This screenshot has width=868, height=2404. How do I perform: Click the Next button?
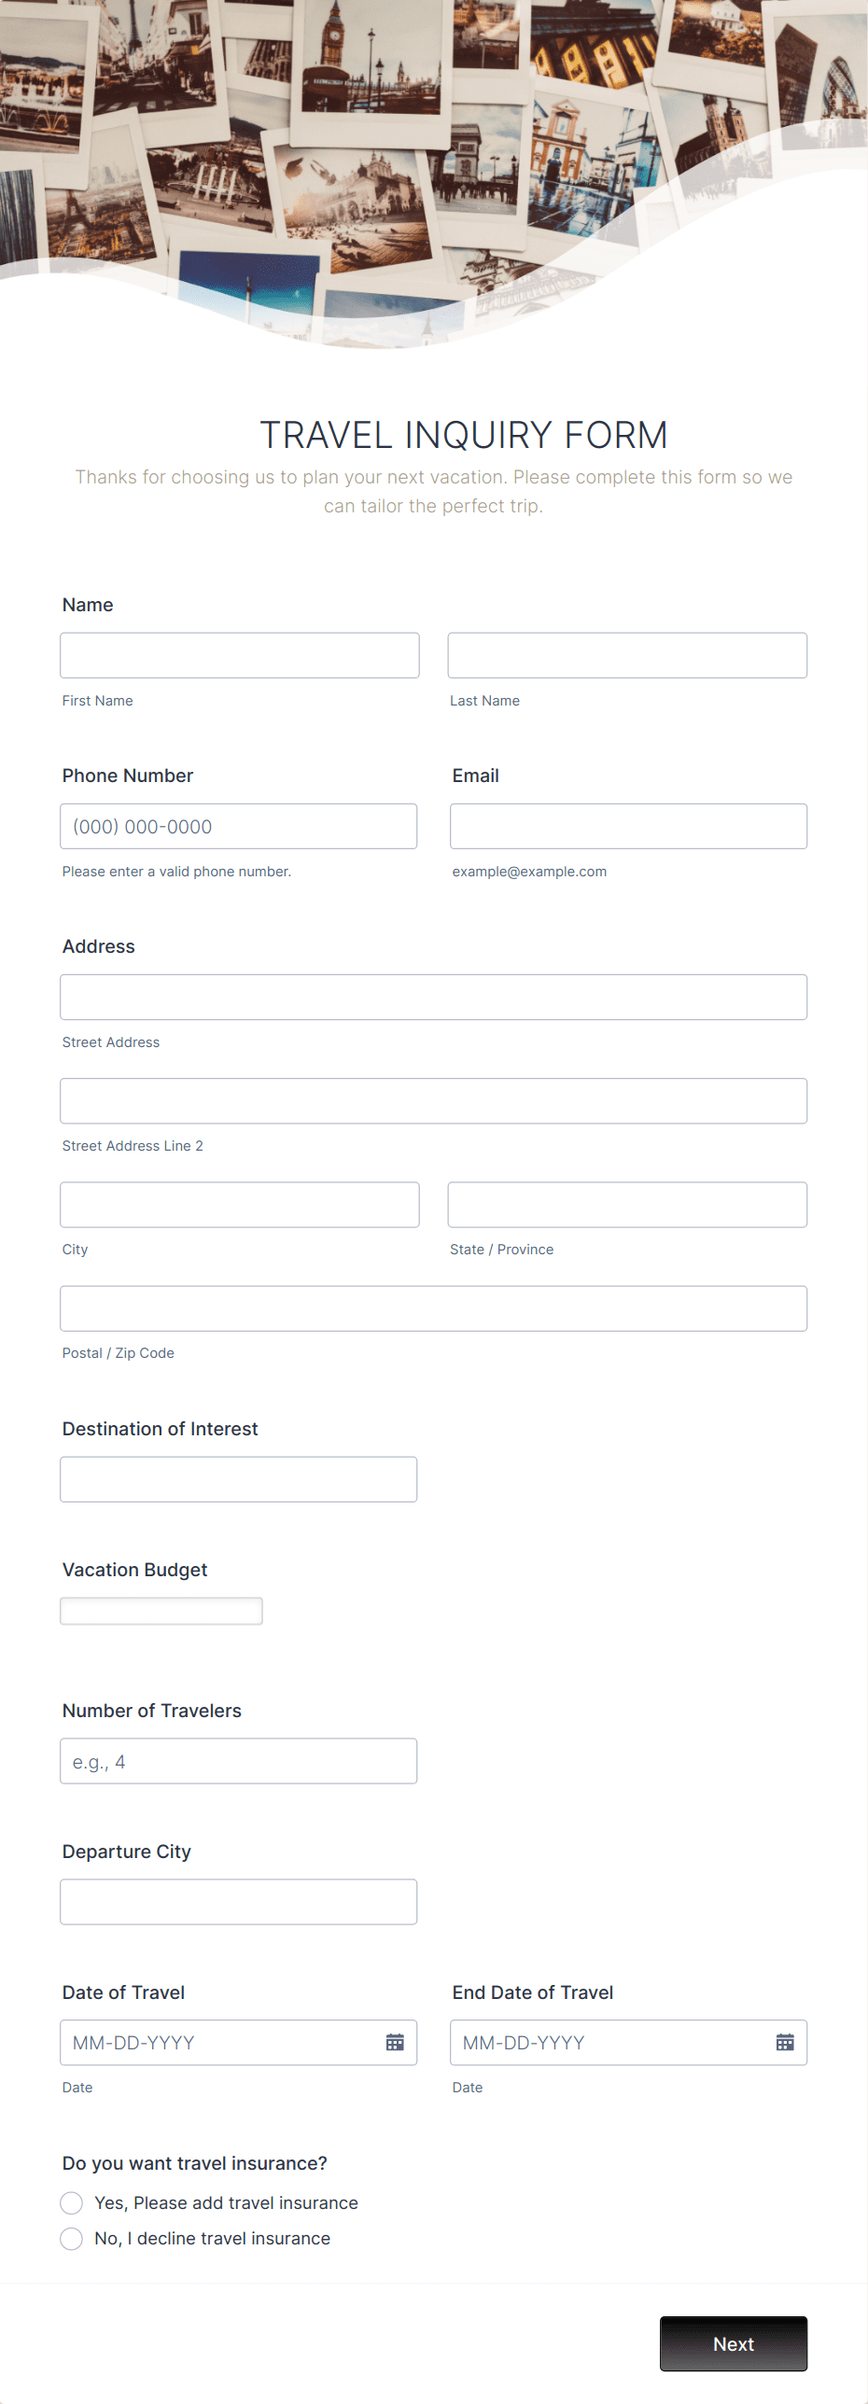734,2343
